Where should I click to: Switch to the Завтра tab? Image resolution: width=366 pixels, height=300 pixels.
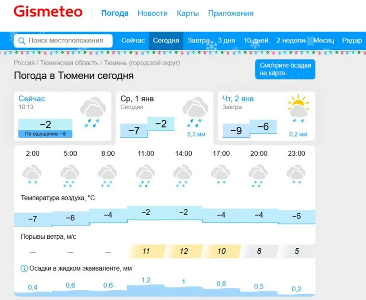[x=198, y=41]
